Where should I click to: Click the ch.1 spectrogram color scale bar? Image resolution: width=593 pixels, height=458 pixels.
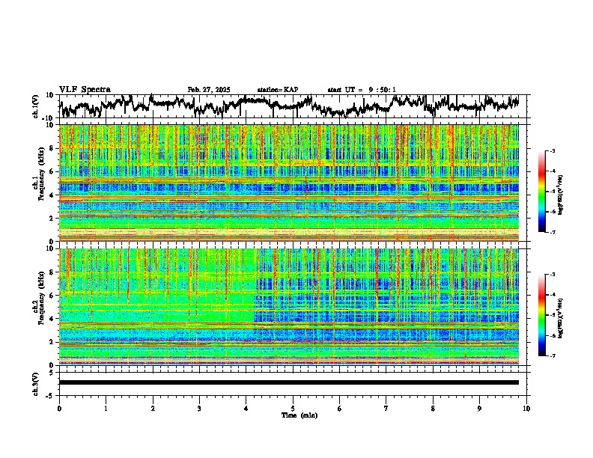pos(541,192)
